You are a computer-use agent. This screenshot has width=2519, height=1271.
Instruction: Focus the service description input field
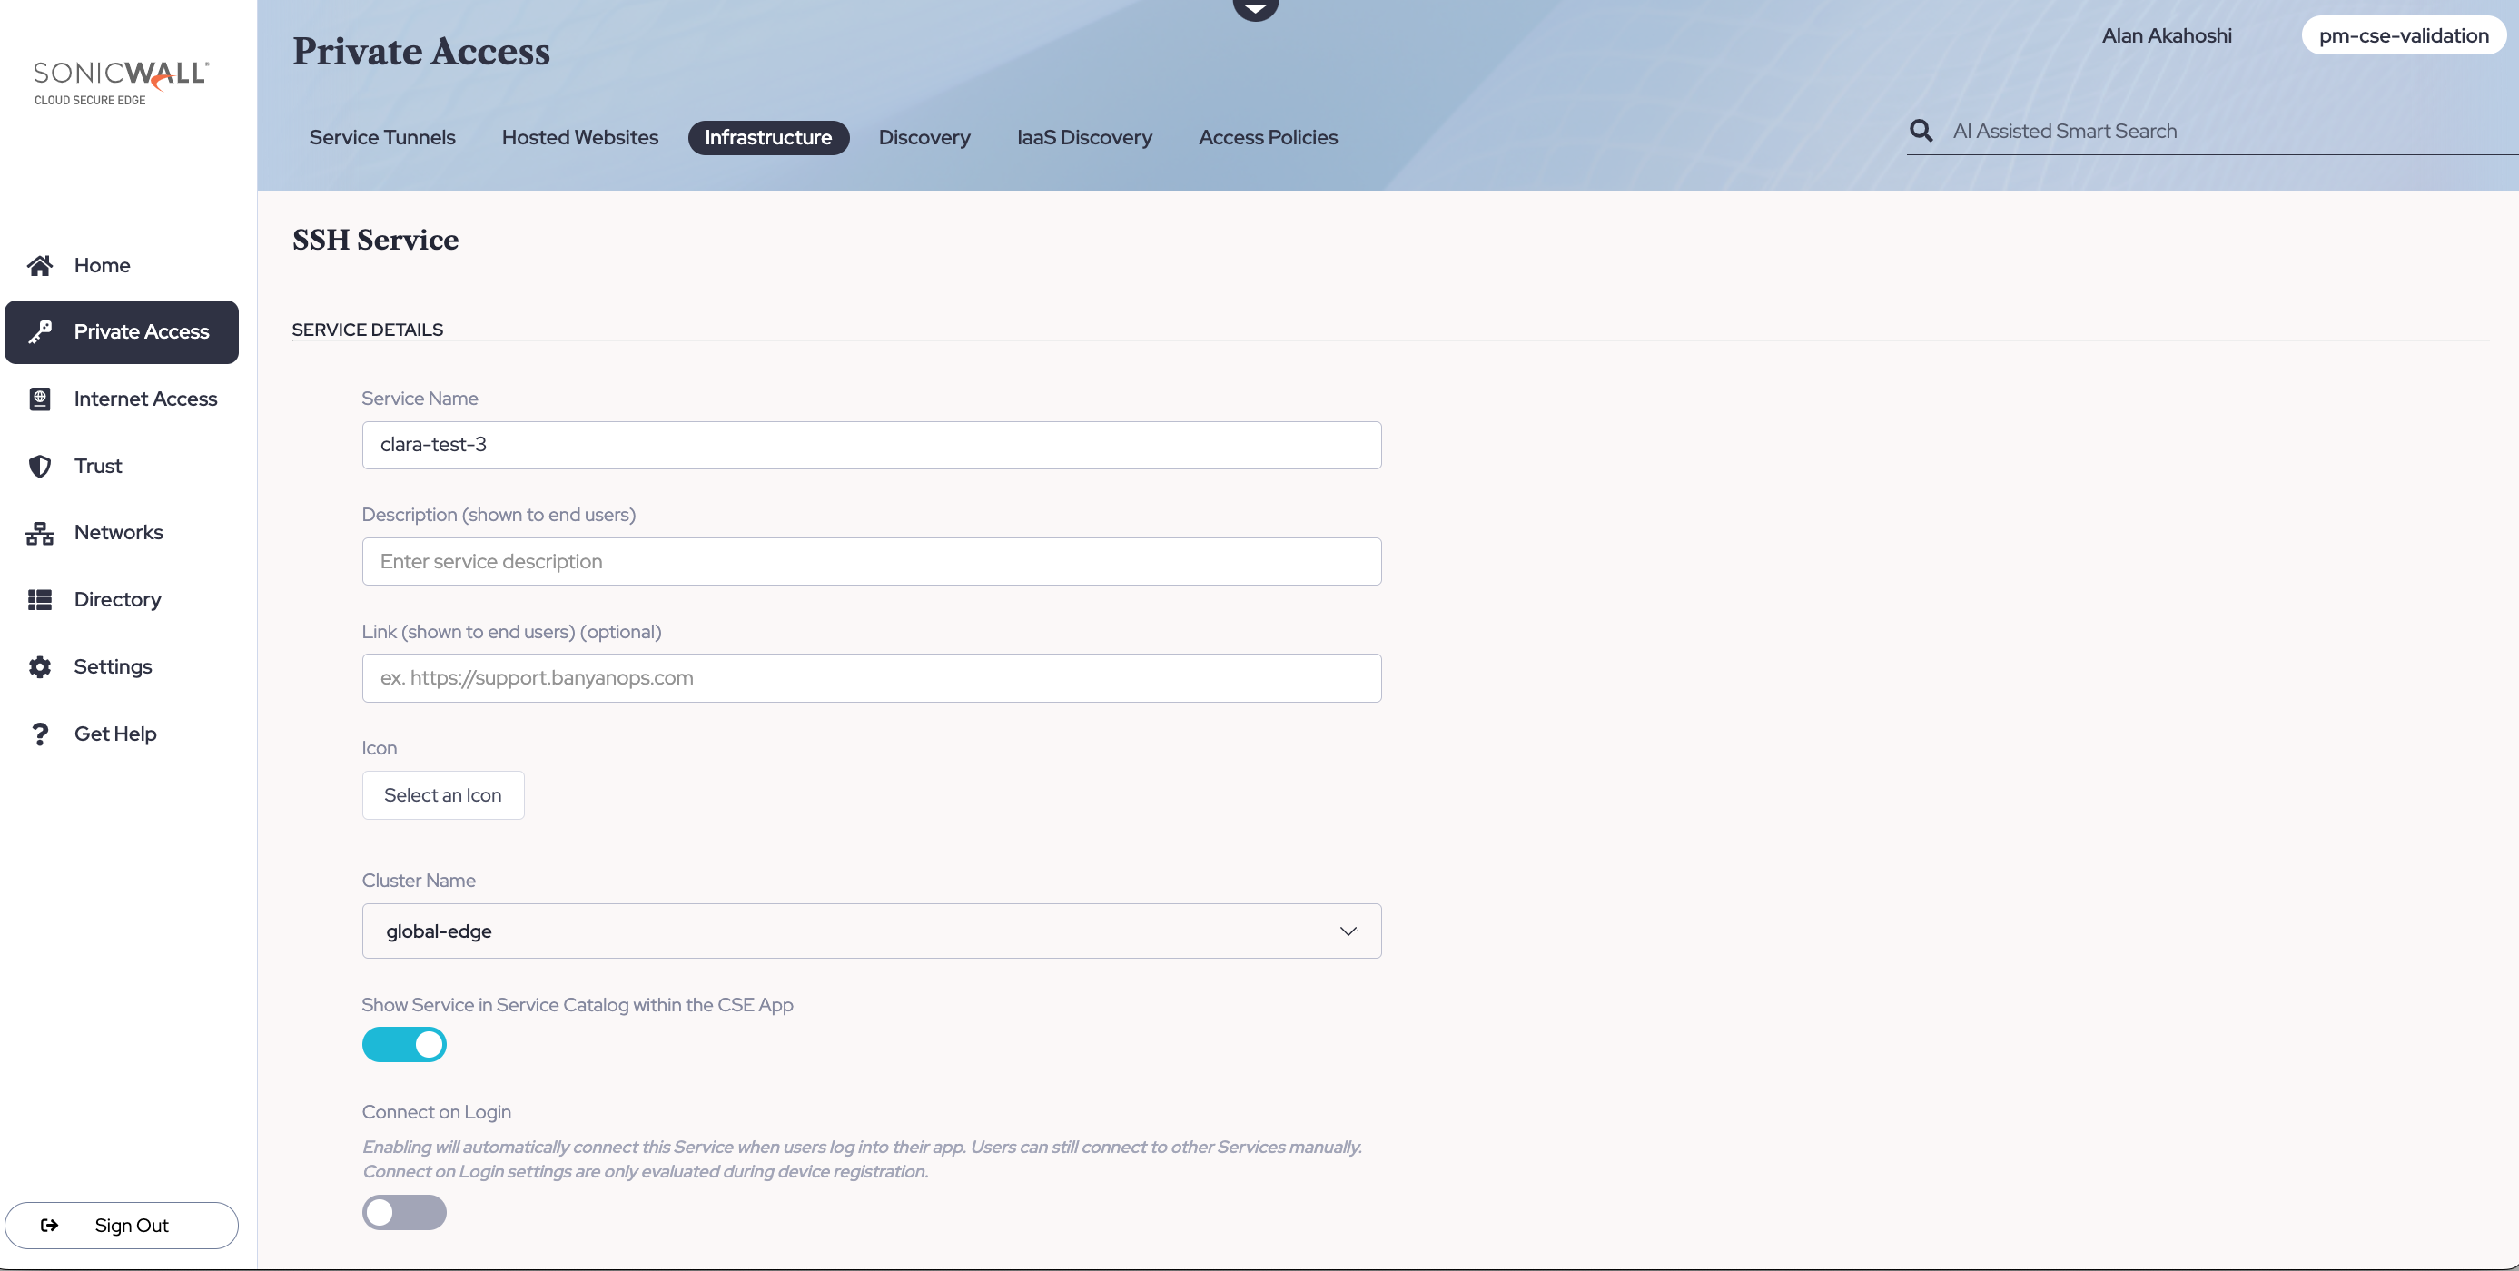pos(870,561)
